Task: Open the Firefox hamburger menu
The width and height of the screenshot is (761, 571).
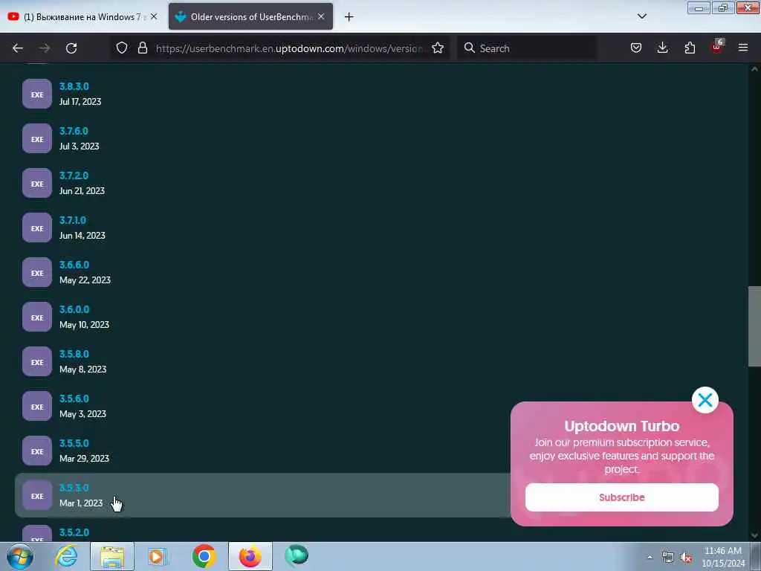Action: tap(743, 48)
